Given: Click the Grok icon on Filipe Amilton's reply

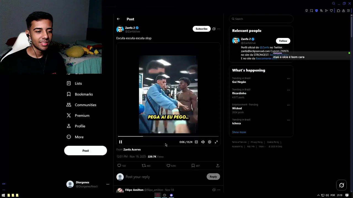Looking at the screenshot, I should [214, 190].
